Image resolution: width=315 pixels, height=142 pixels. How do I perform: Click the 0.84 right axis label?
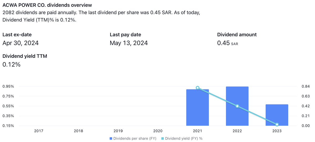coord(306,86)
